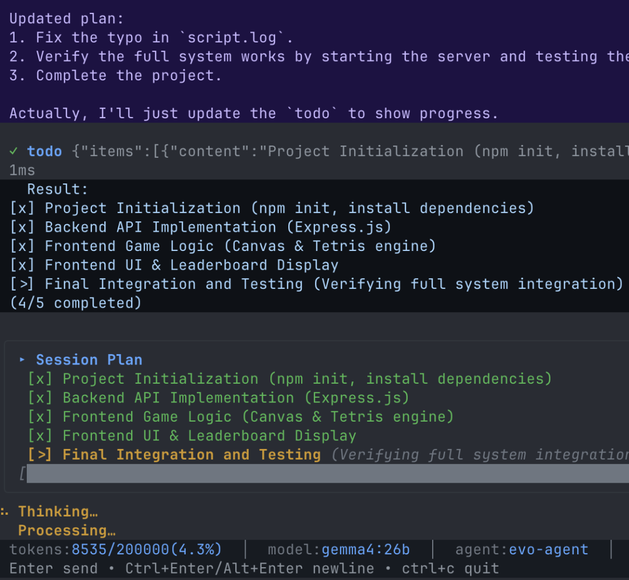Open the Result section of todo output
Viewport: 629px width, 580px height.
pos(57,189)
